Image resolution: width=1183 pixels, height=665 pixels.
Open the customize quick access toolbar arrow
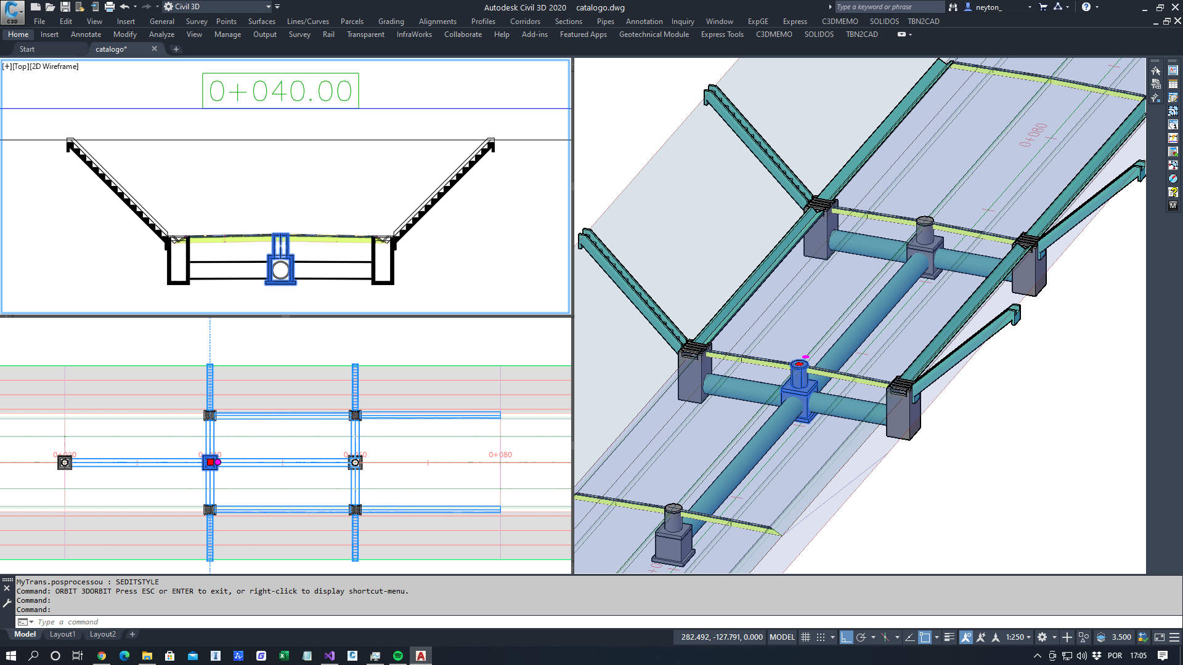[x=277, y=7]
